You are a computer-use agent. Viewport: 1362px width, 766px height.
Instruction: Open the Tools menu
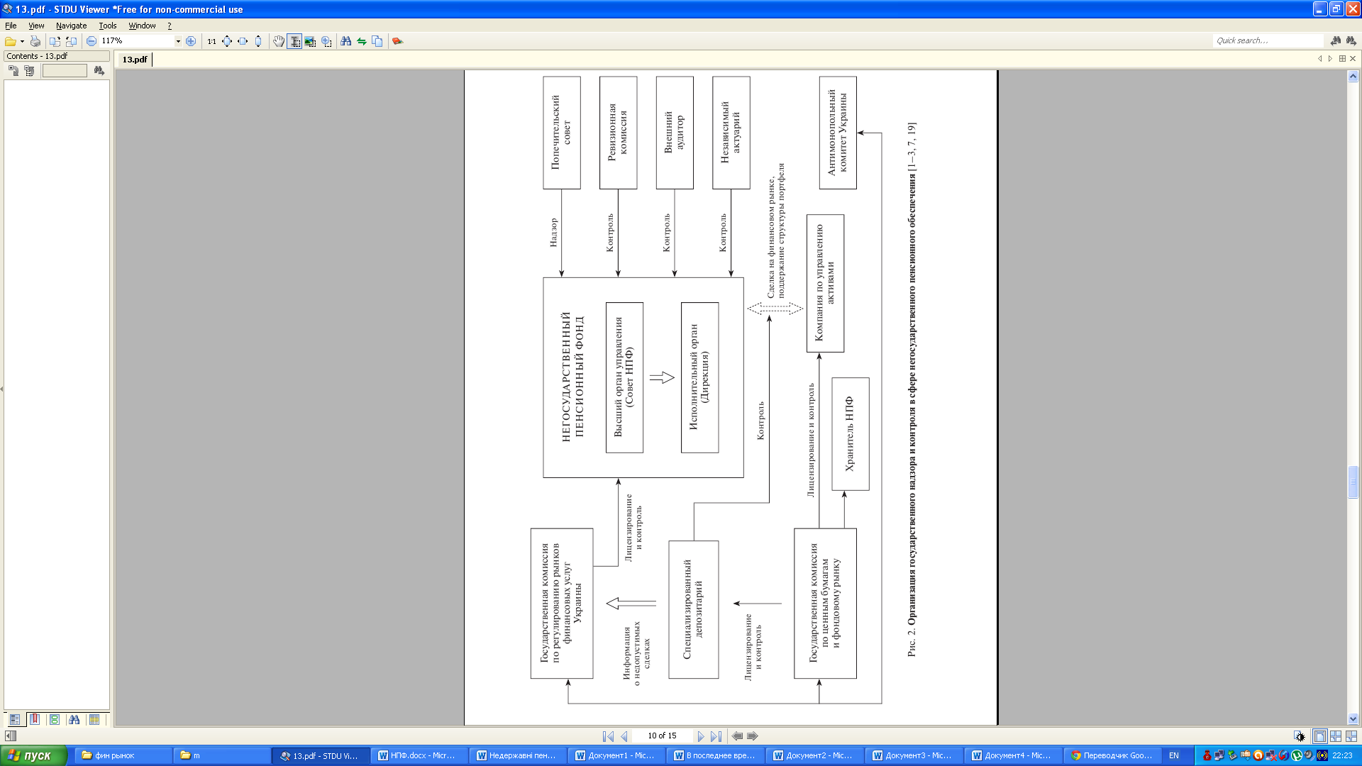pos(108,26)
